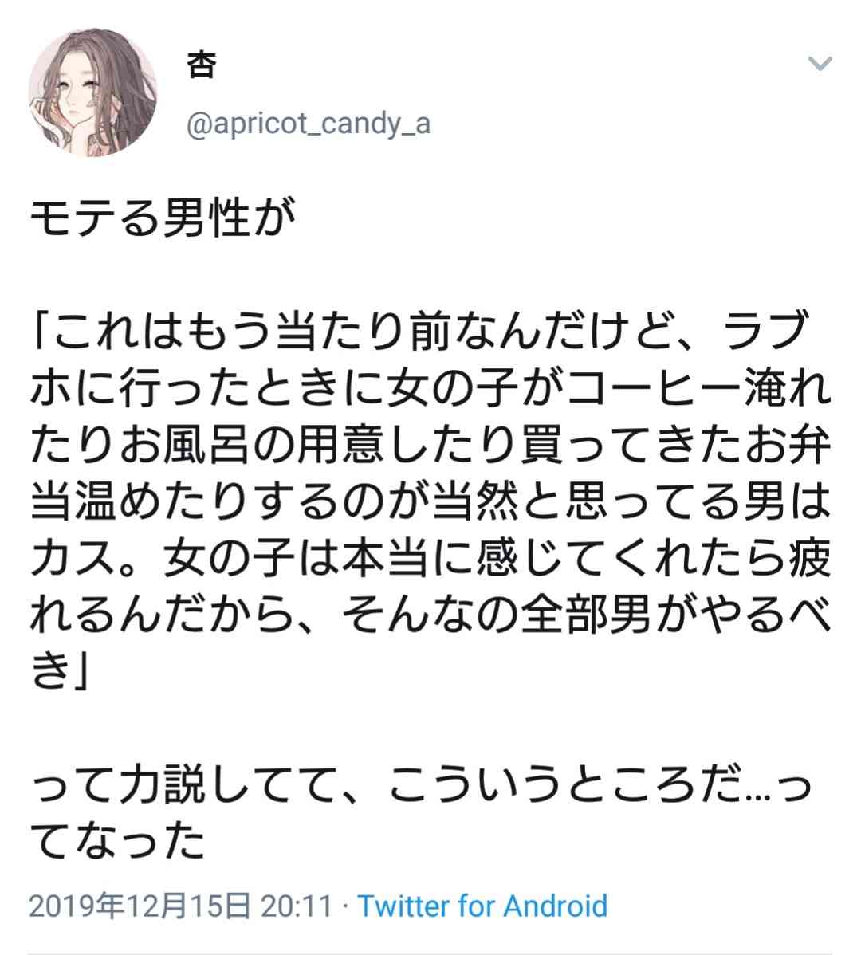Click the 20:11 time in the timestamp
861x955 pixels.
point(297,906)
